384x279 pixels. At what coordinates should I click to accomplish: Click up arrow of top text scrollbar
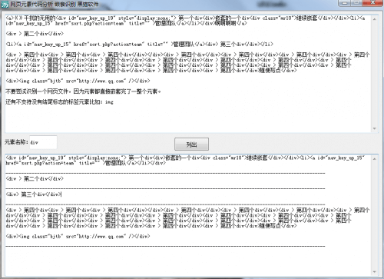tap(375, 19)
